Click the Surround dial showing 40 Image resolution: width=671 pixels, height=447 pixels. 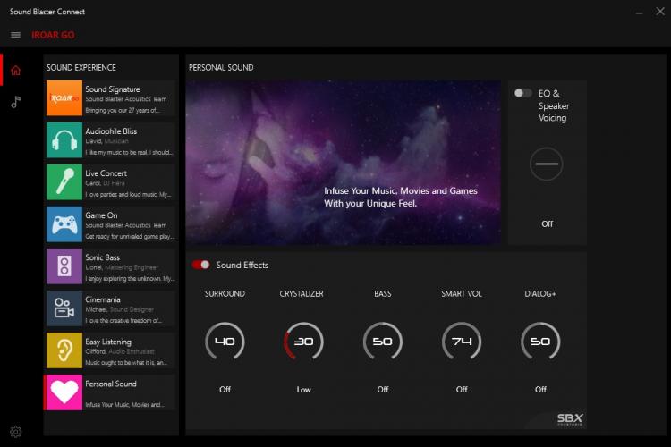225,342
